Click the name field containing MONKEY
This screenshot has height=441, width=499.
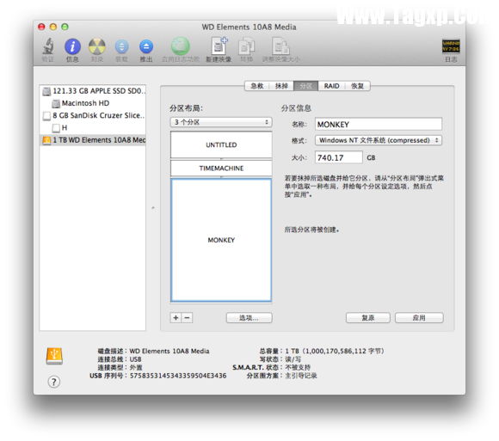[379, 125]
